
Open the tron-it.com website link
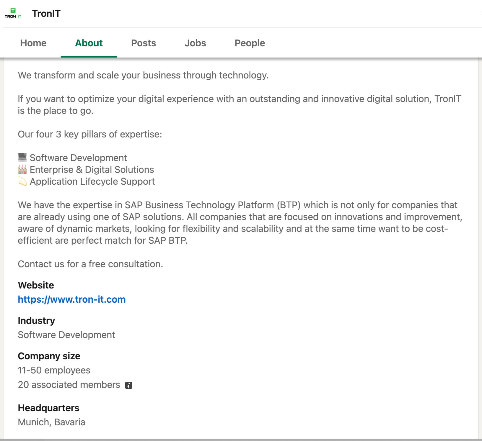pyautogui.click(x=72, y=299)
